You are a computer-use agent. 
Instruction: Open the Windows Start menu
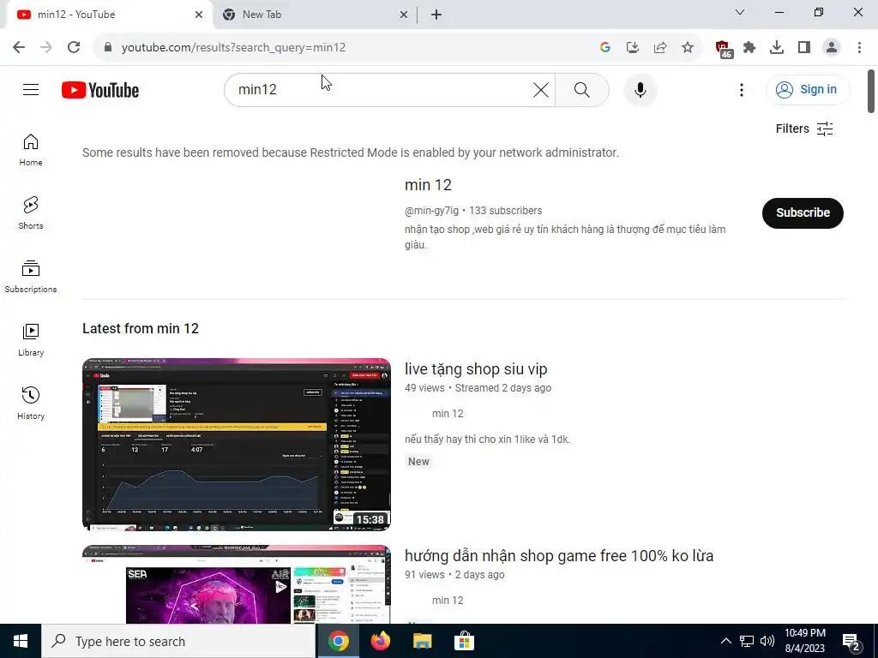pyautogui.click(x=21, y=641)
